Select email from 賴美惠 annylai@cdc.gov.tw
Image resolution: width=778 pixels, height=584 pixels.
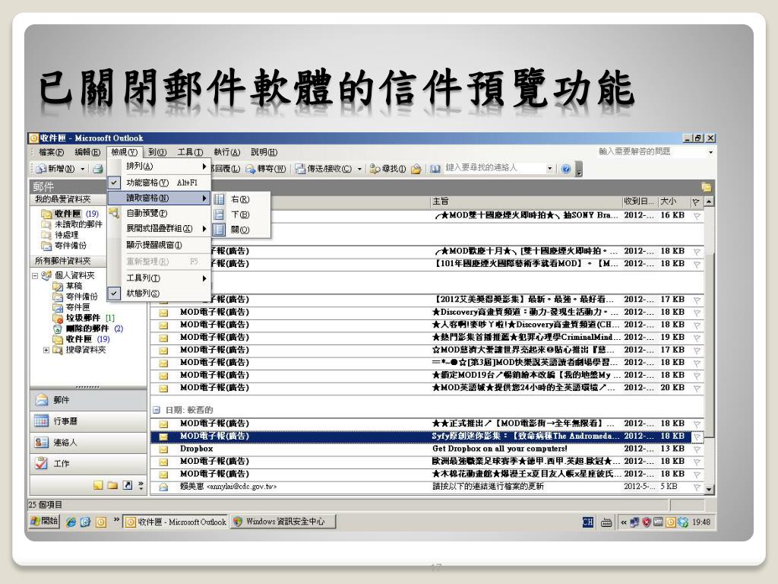427,486
